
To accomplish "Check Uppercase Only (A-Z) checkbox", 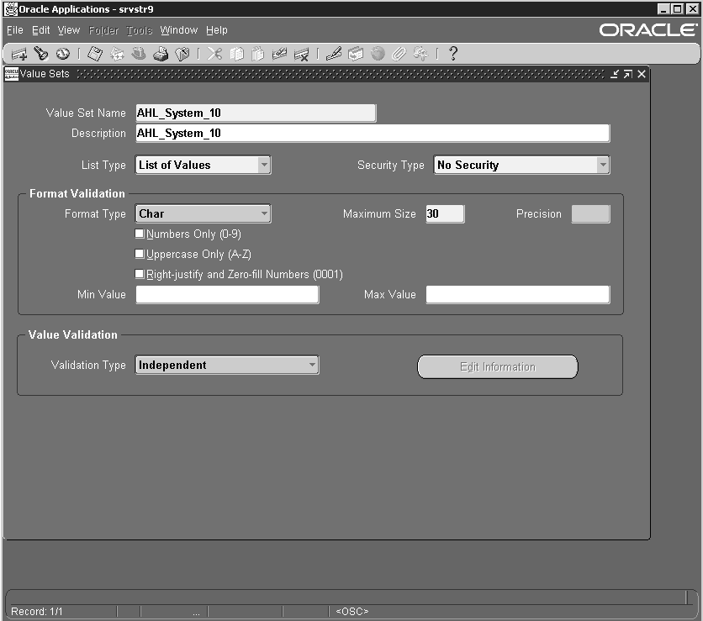I will tap(140, 254).
